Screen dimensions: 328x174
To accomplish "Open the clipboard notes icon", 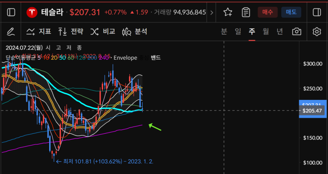I will point(246,12).
